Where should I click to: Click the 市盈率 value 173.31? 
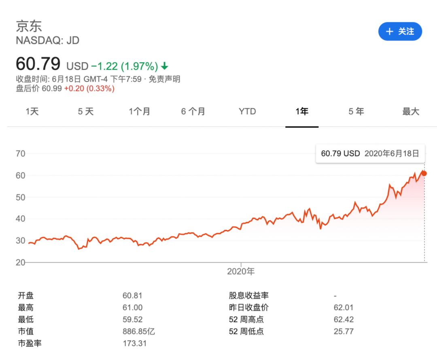click(x=135, y=343)
